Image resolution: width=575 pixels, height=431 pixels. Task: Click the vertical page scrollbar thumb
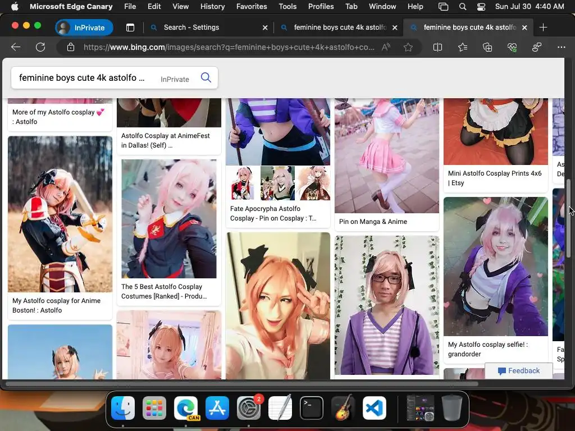point(569,218)
